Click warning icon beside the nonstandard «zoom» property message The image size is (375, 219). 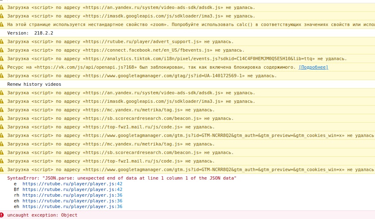coord(2,24)
